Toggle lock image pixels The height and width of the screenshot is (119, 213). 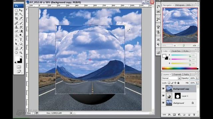[172, 83]
